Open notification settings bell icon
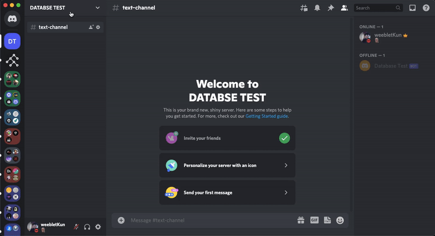435x236 pixels. (x=317, y=8)
